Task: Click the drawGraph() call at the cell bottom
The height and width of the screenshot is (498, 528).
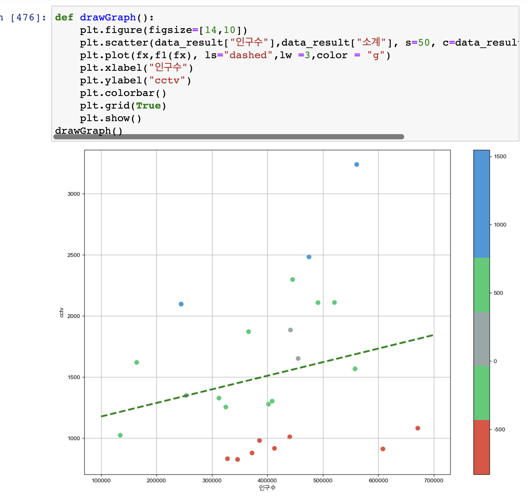Action: pos(89,131)
